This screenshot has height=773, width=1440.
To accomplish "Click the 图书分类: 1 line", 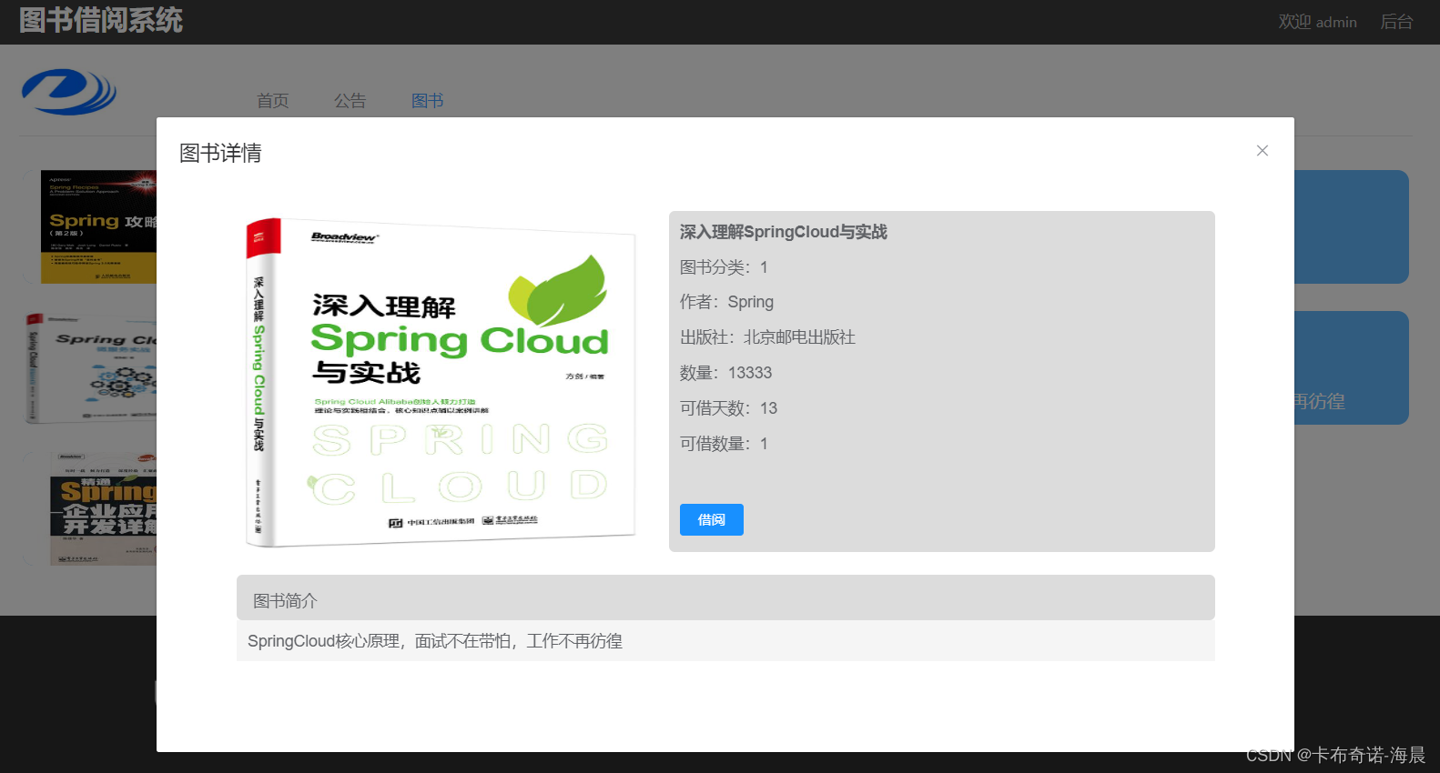I will 724,267.
